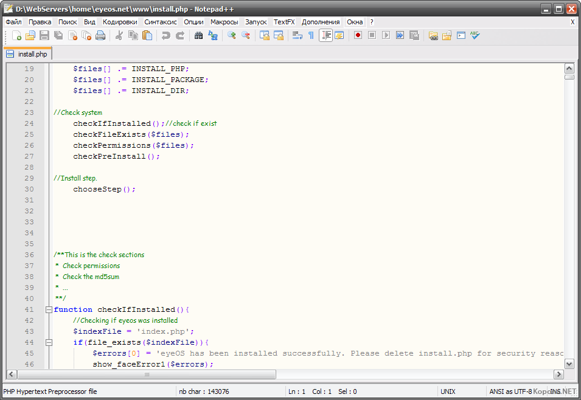
Task: Stop macro recording square icon
Action: (x=372, y=35)
